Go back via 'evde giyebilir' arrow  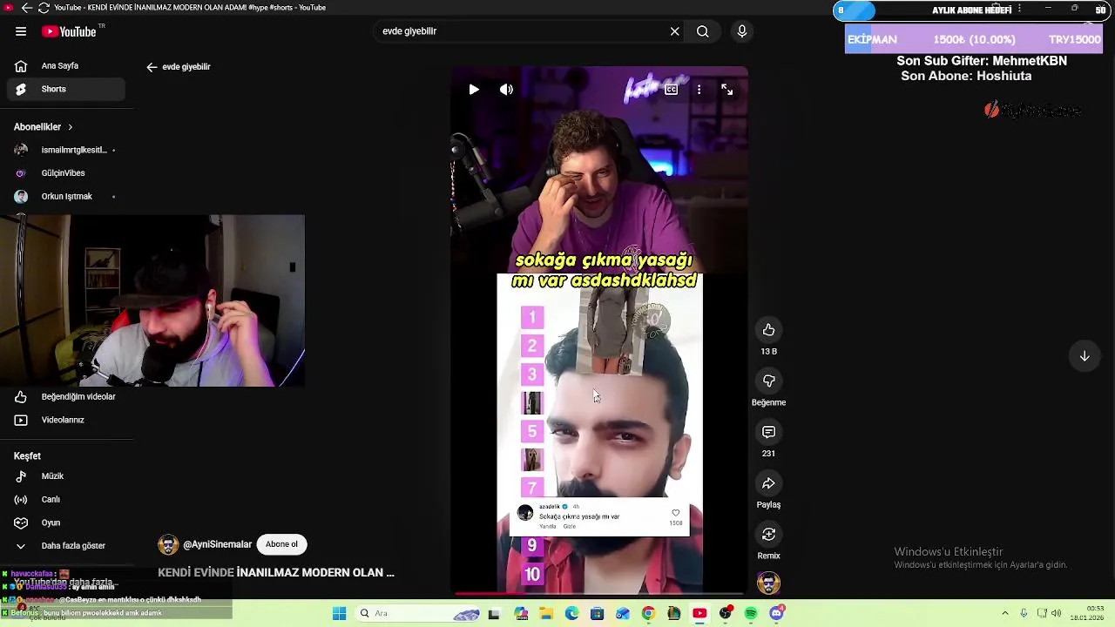152,67
